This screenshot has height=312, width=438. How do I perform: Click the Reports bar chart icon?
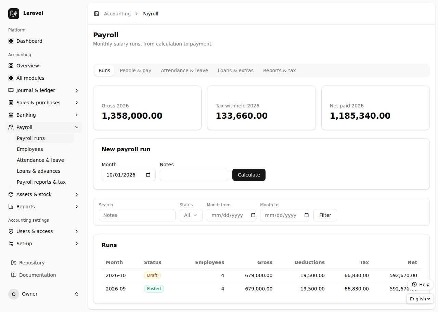(11, 207)
